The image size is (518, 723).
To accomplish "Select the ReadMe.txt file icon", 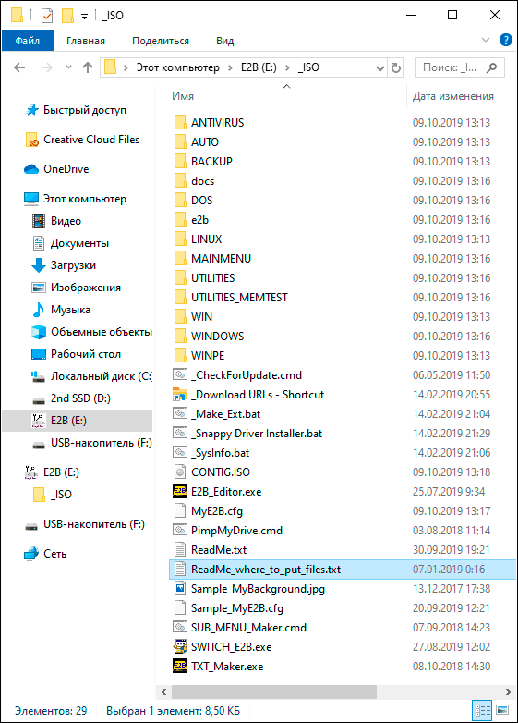I will [x=180, y=549].
